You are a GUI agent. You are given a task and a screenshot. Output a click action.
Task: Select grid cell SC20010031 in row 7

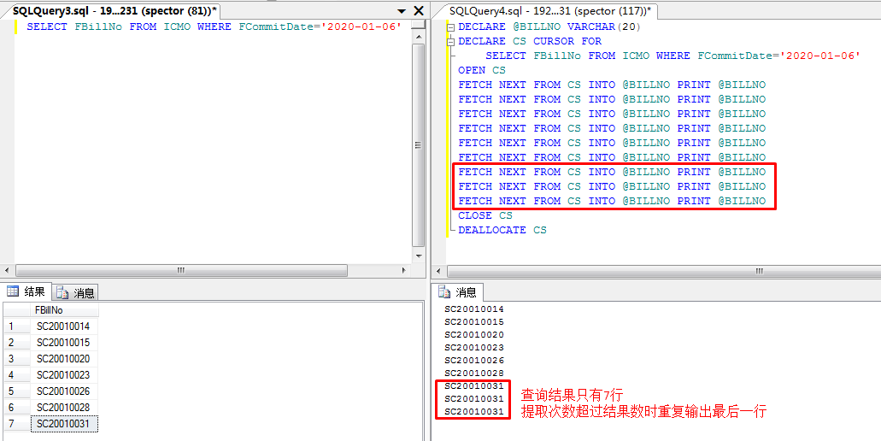[x=65, y=424]
